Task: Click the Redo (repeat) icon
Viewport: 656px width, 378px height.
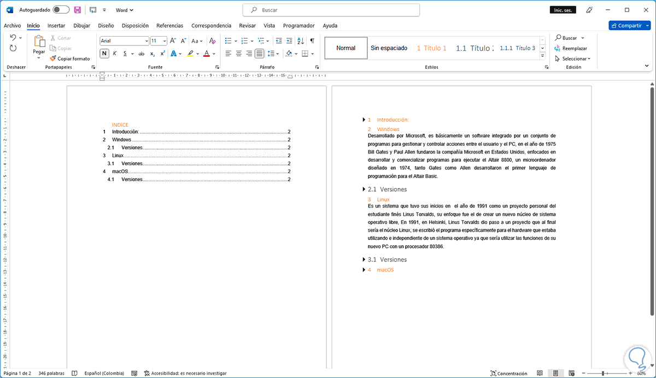Action: [x=13, y=48]
